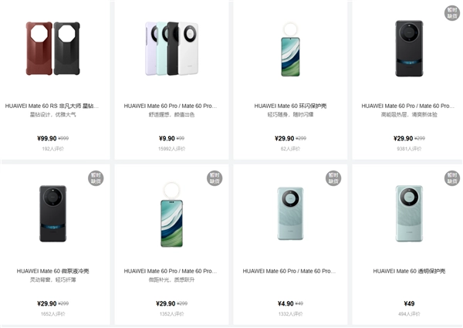Open the HUAWEI Mate 60 环闪保护壳 title link

click(289, 105)
